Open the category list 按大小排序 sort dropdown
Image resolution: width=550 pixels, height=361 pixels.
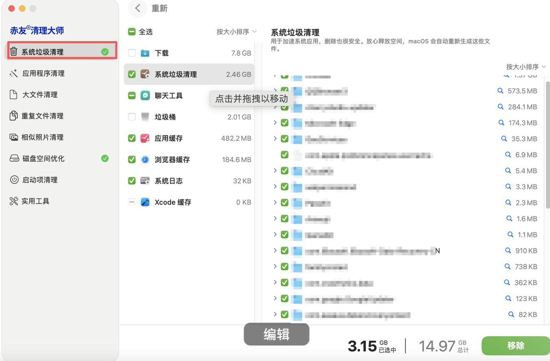[x=237, y=31]
